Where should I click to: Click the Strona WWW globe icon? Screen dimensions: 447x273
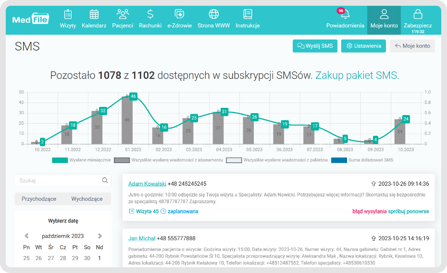(x=213, y=14)
